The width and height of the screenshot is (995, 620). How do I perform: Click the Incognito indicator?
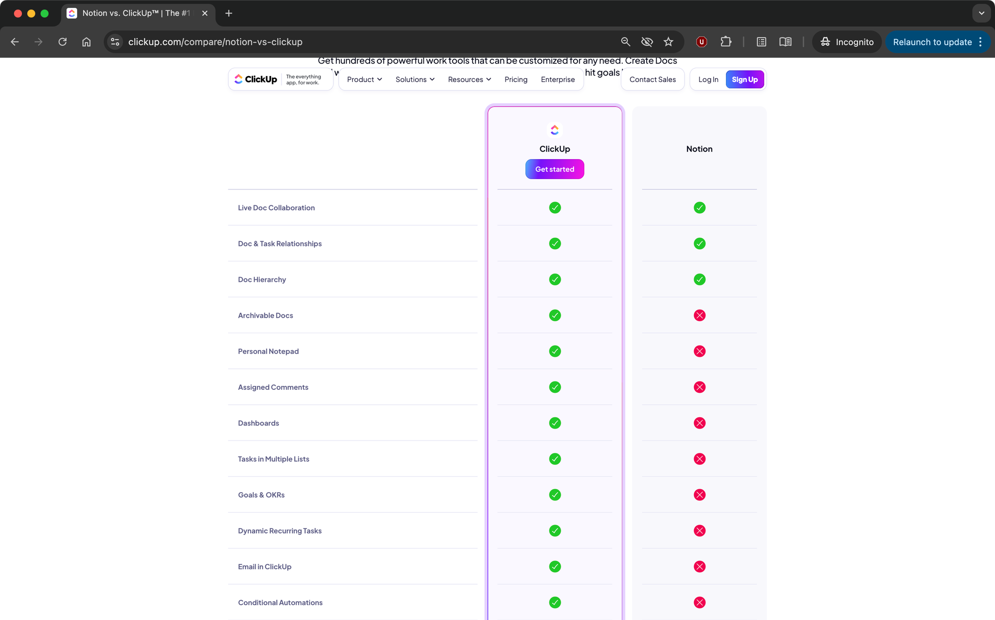tap(847, 42)
